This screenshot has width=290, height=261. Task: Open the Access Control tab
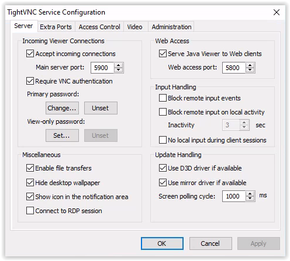tap(99, 27)
